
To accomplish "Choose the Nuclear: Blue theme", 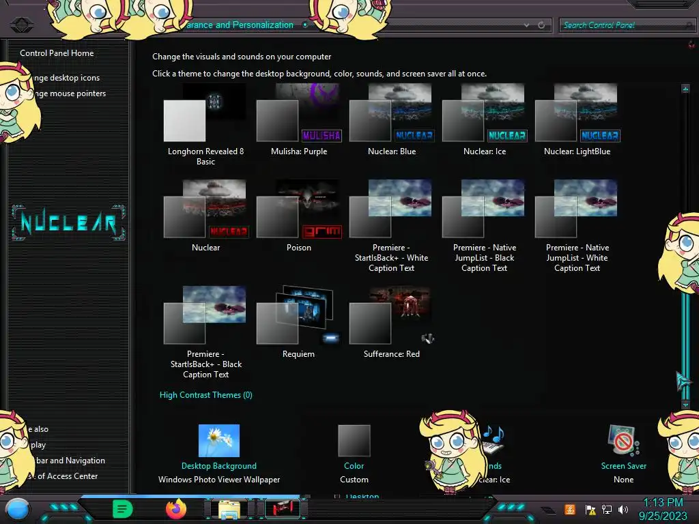I will (391, 119).
